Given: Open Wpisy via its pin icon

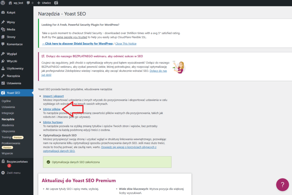Looking at the screenshot, I should click(3, 22).
